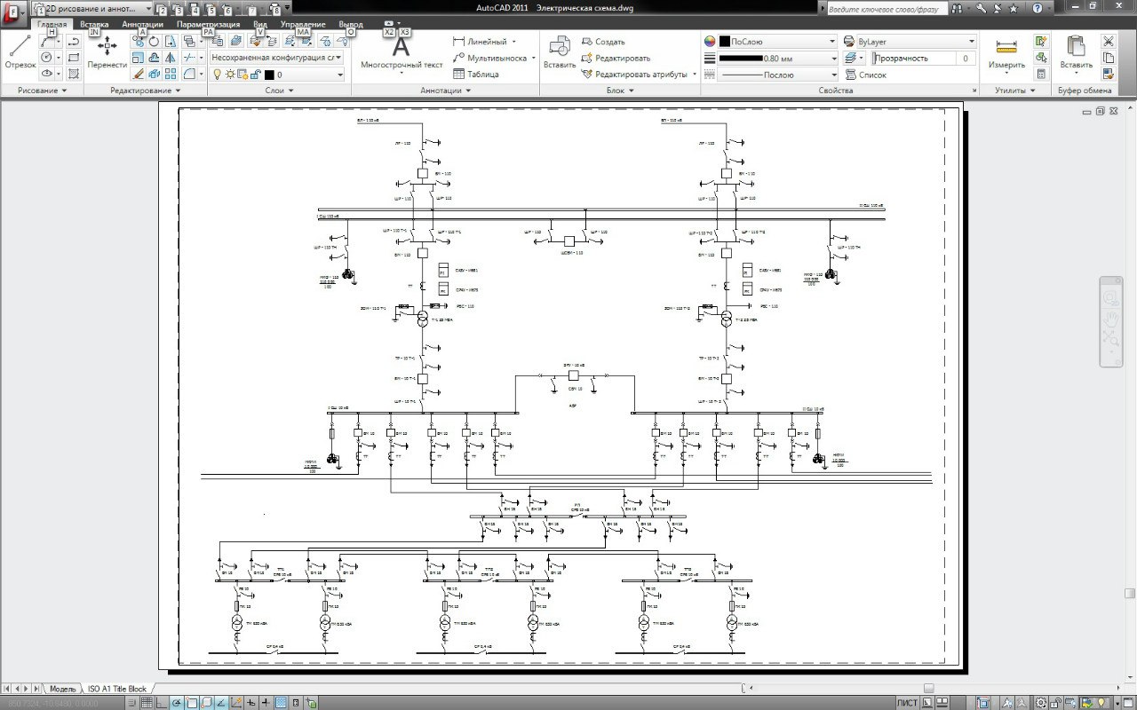Click the keyword search input field
This screenshot has width=1137, height=710.
point(884,8)
